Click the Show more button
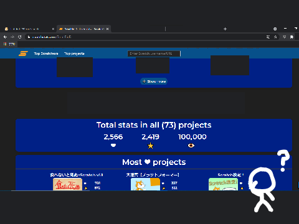Viewport: 299px width, 224px height. coord(154,82)
